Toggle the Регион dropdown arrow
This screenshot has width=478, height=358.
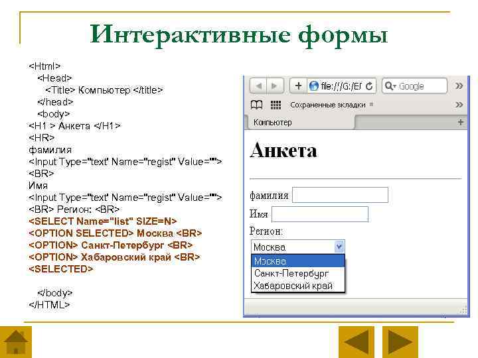tap(339, 246)
